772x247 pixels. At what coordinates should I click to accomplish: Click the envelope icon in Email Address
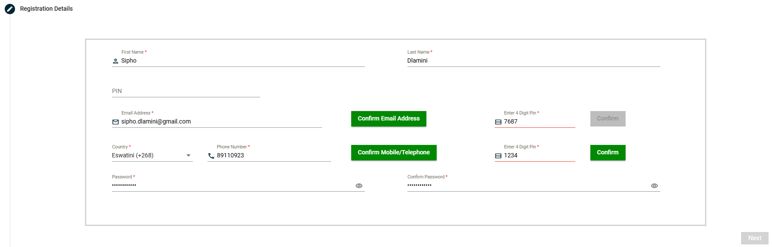[115, 122]
